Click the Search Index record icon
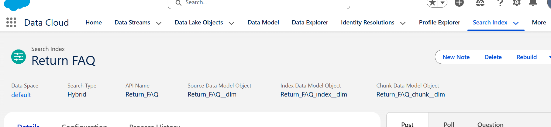 click(x=19, y=57)
